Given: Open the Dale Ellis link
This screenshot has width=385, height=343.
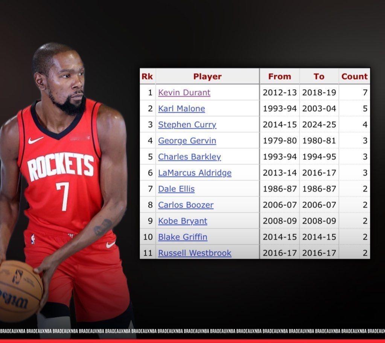Looking at the screenshot, I should pyautogui.click(x=176, y=189).
